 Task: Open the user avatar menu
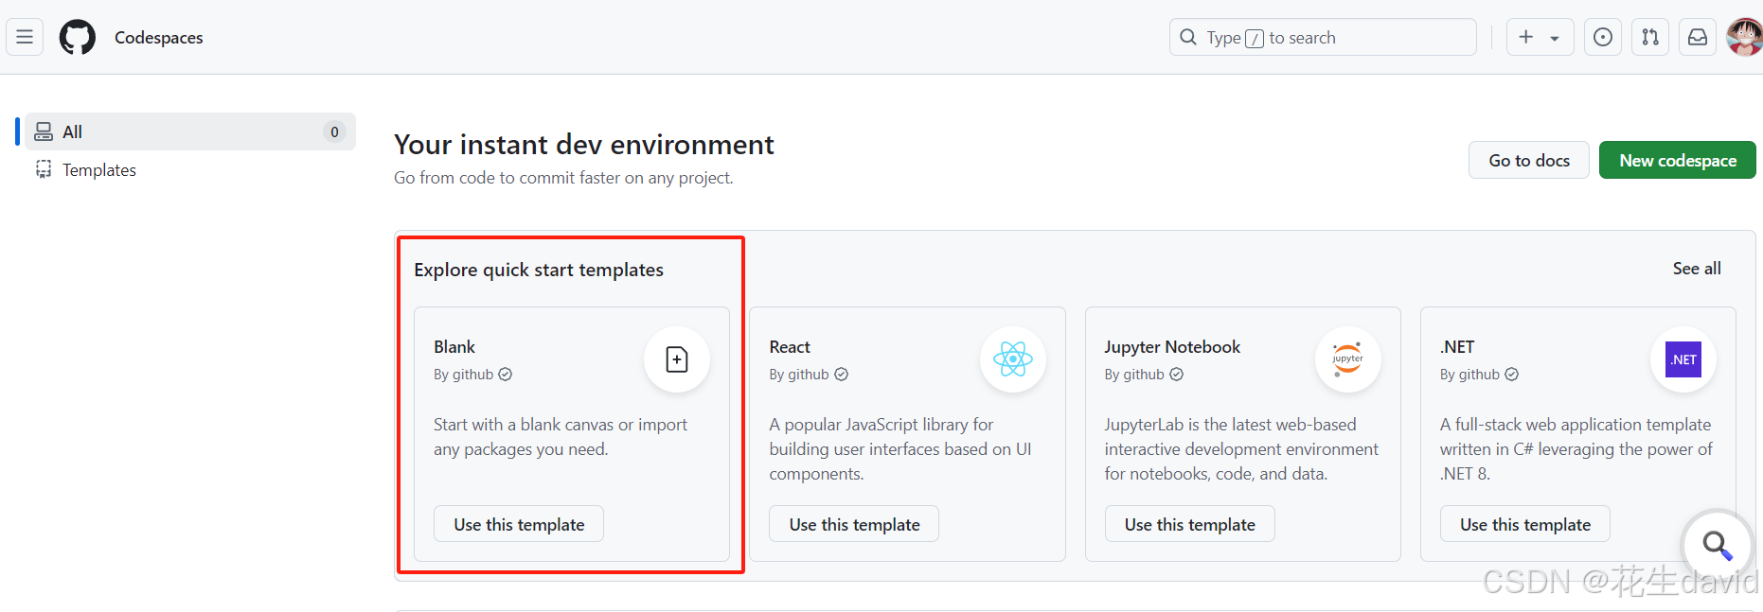pos(1745,37)
